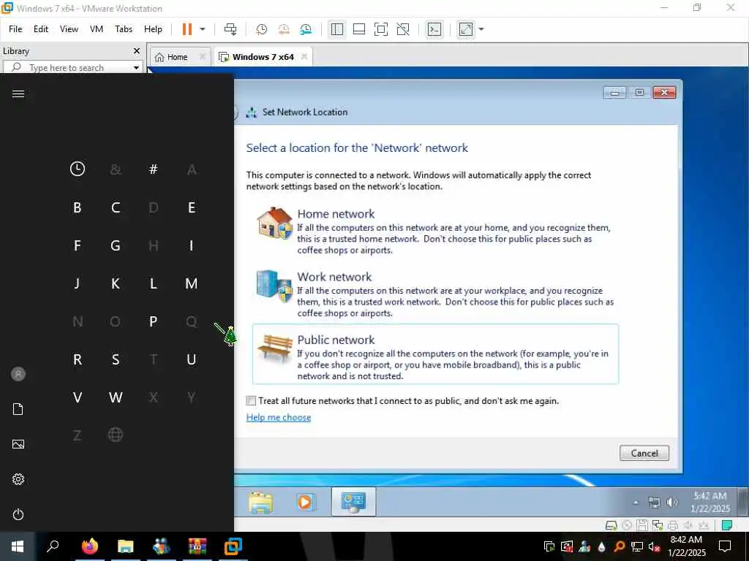The width and height of the screenshot is (749, 561).
Task: Click the Unity mode toolbar icon
Action: (403, 29)
